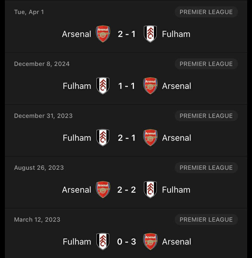This screenshot has width=252, height=258.
Task: Tap Premier League badge on Apr 1 match
Action: pos(206,12)
